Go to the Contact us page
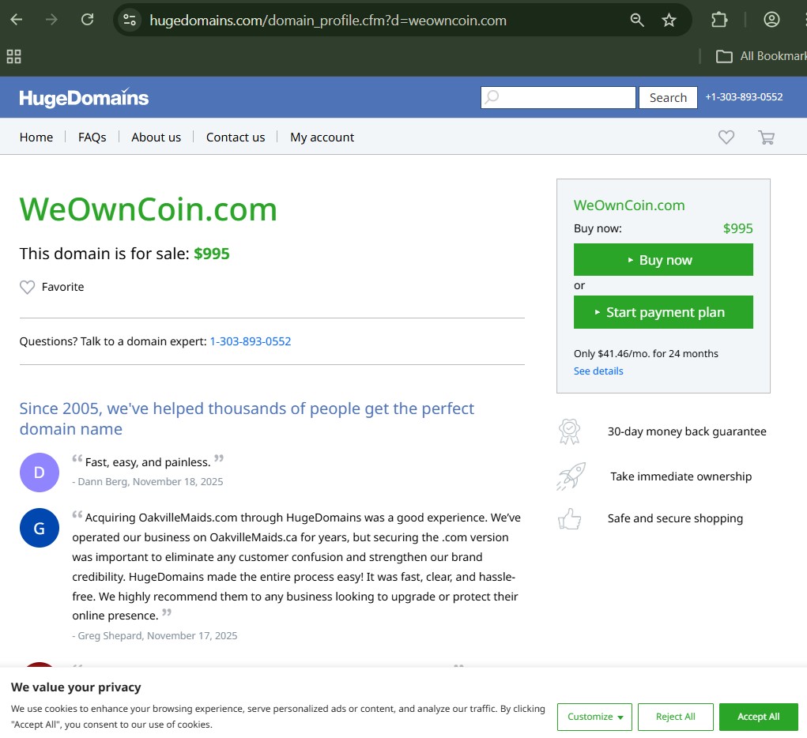Screen dimensions: 807x738 pos(235,137)
